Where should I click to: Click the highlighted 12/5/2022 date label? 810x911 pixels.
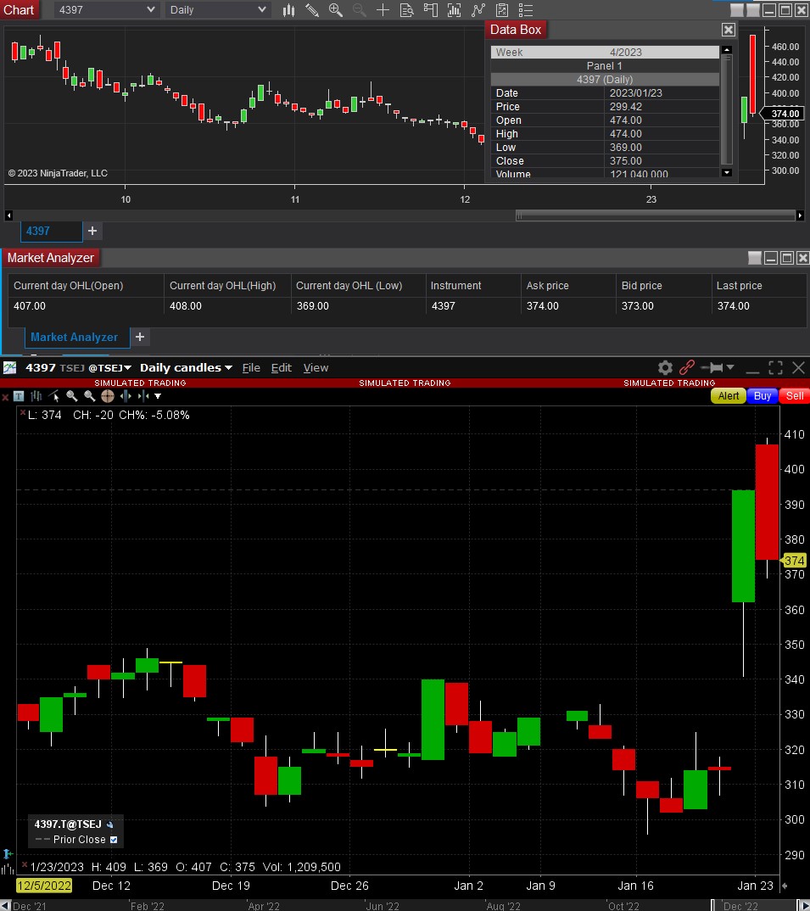[44, 886]
